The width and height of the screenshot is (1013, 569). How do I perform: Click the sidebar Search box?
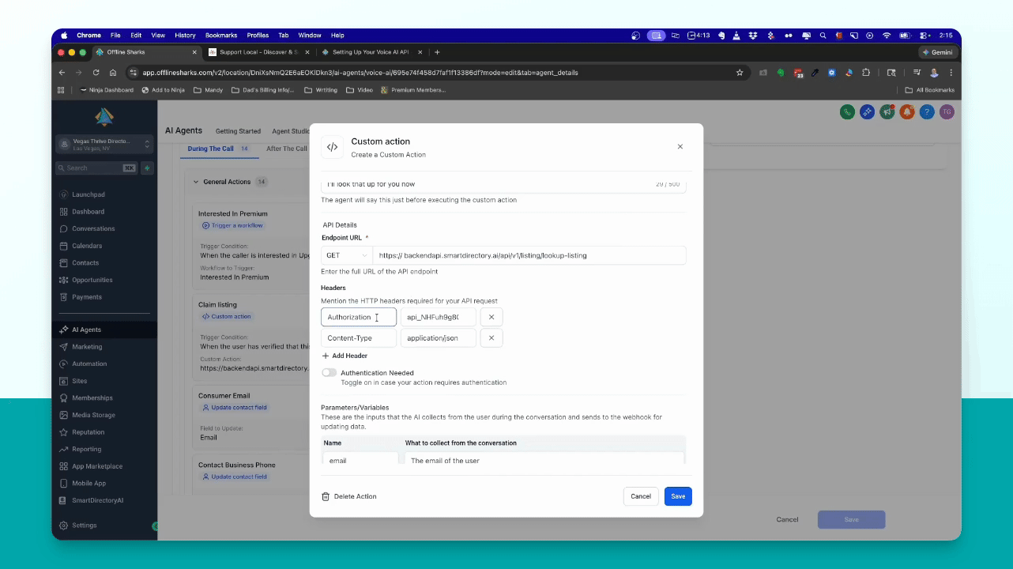click(x=97, y=168)
